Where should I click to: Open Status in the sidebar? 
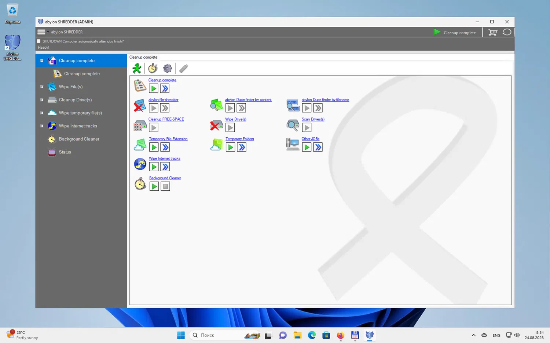pos(65,152)
